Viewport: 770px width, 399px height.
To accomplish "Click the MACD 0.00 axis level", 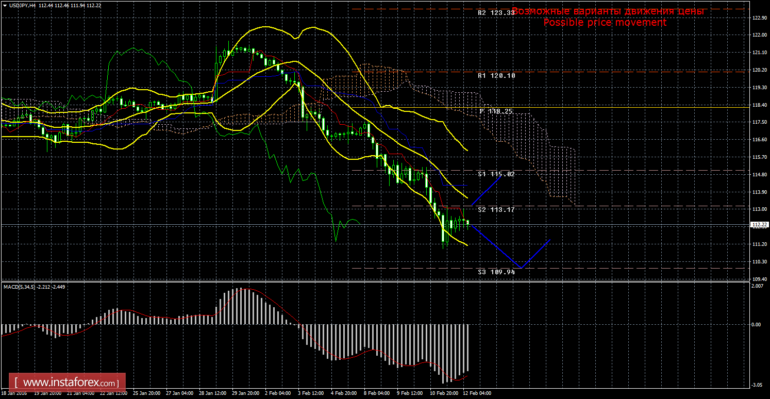I will point(756,324).
